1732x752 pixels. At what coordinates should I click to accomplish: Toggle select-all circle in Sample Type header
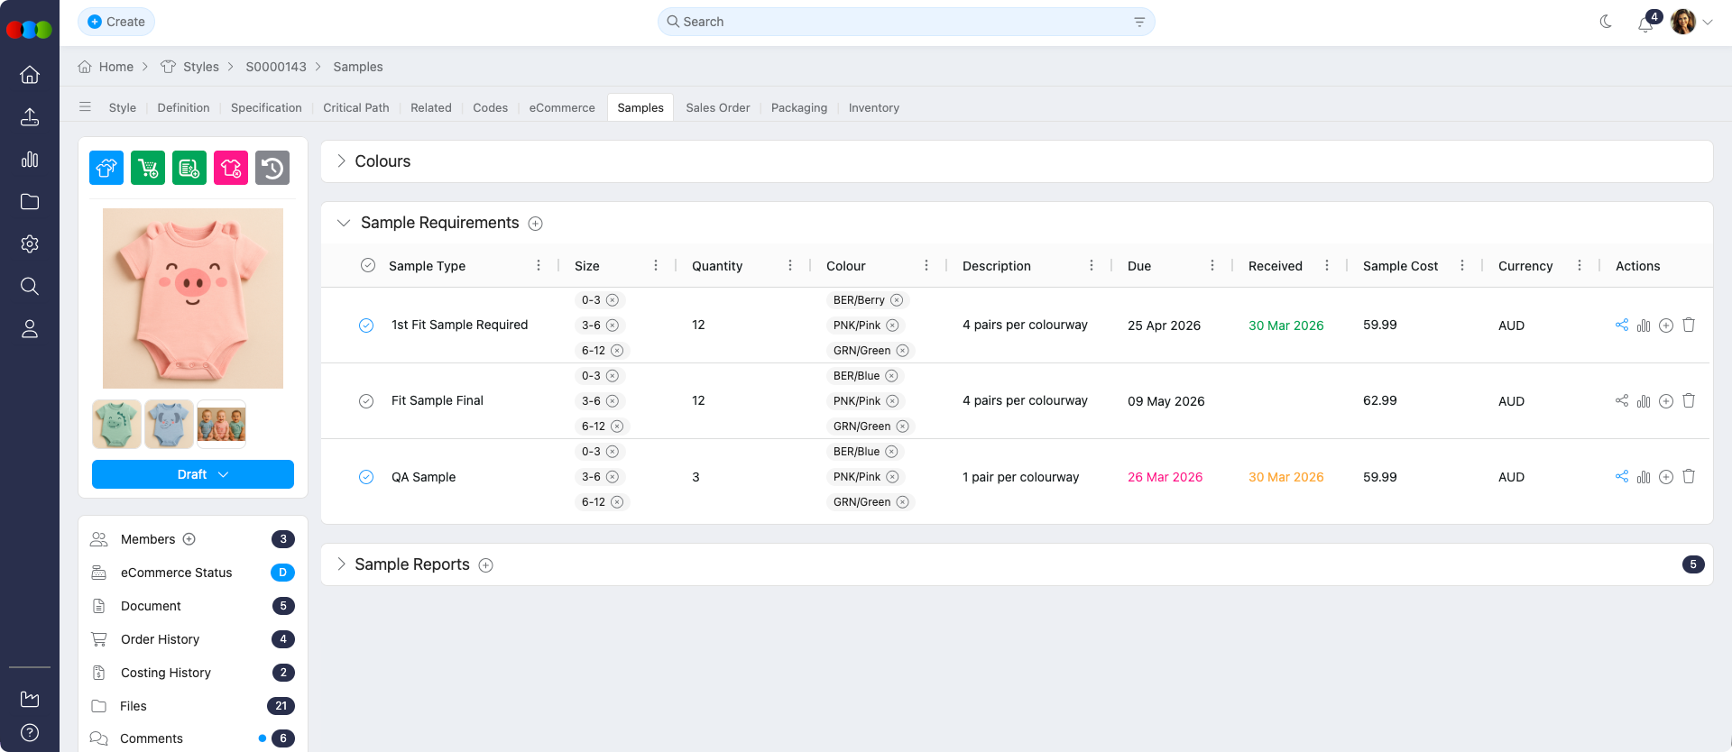point(368,265)
